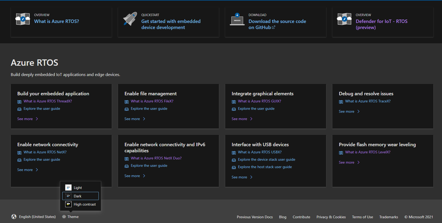442x223 pixels.
Task: Open the What is Azure RTOS ThreadX? link
Action: (x=48, y=101)
